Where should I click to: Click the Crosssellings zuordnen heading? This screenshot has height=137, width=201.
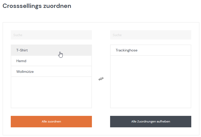point(37,6)
